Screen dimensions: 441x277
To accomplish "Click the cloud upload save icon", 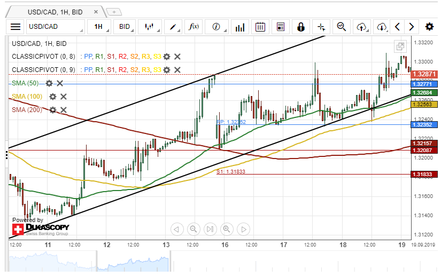I will click(362, 27).
